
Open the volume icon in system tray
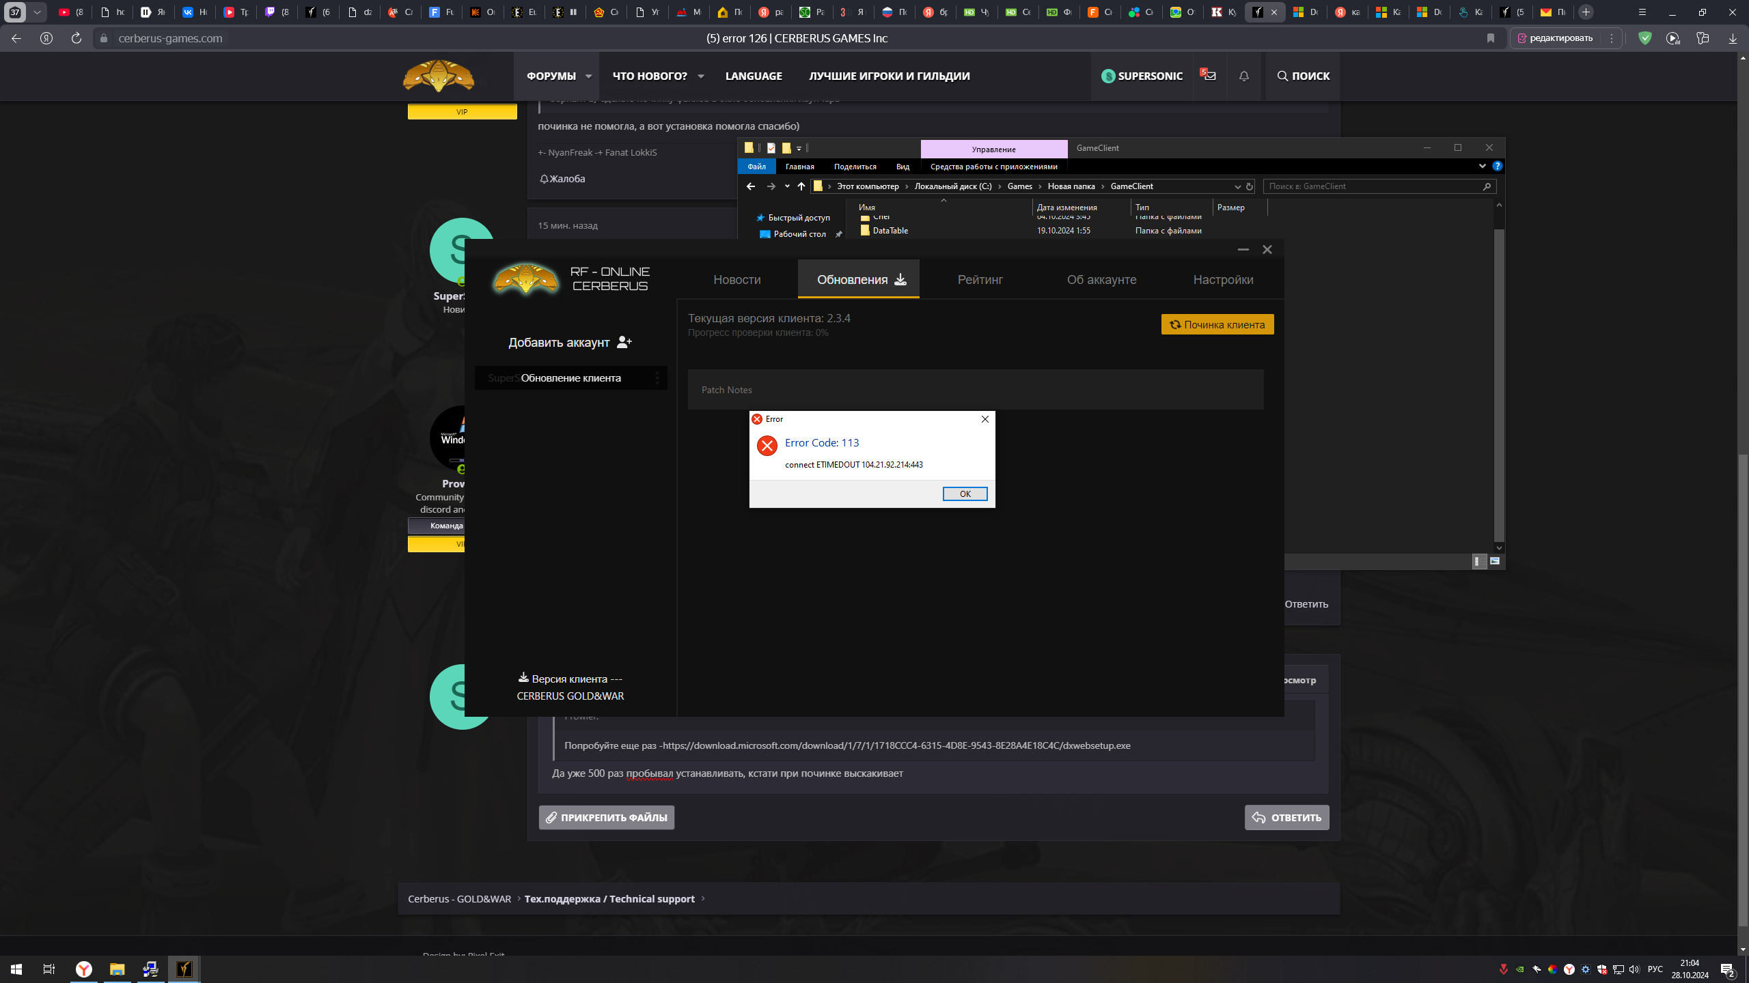tap(1634, 969)
